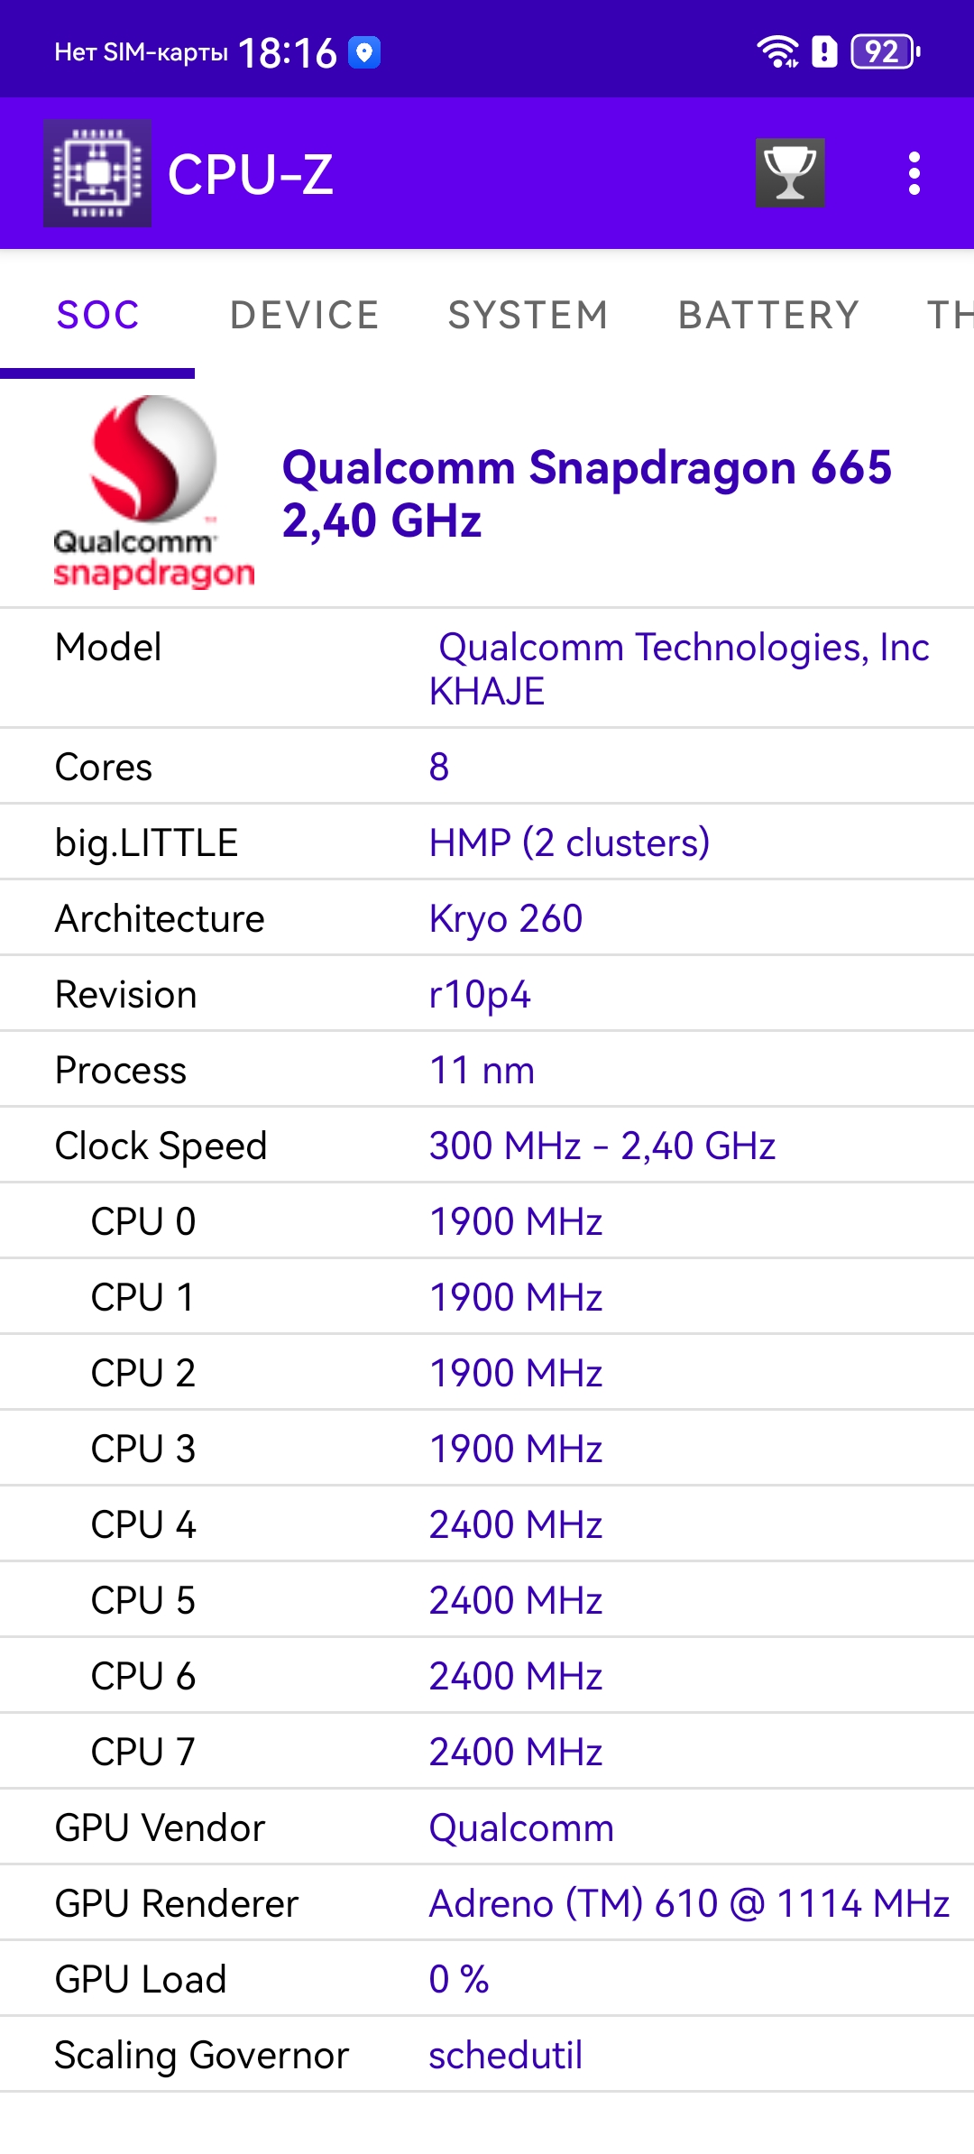
Task: Tap the Qualcomm Snapdragon logo
Action: tap(154, 492)
